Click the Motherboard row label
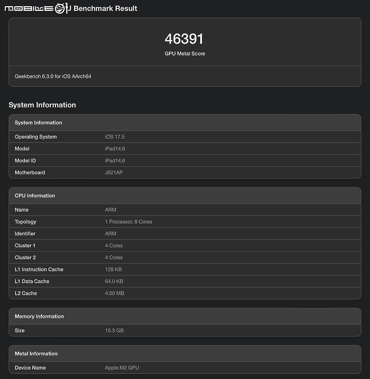 (30, 173)
